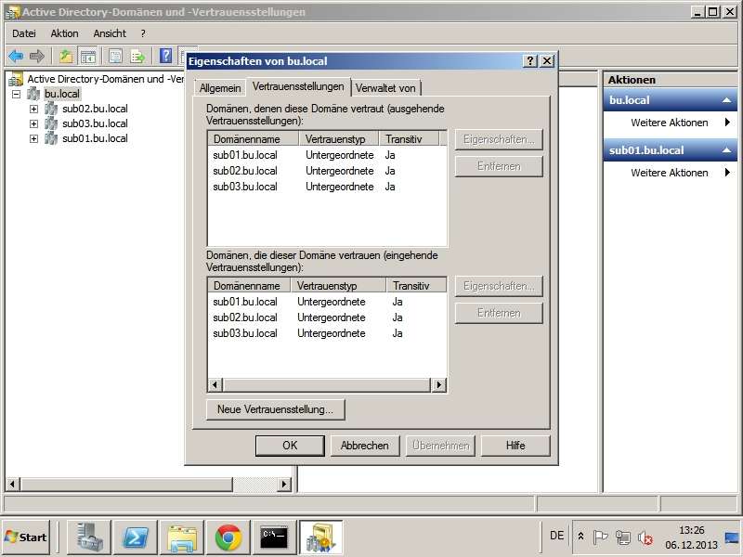Click the up one level folder icon

66,56
